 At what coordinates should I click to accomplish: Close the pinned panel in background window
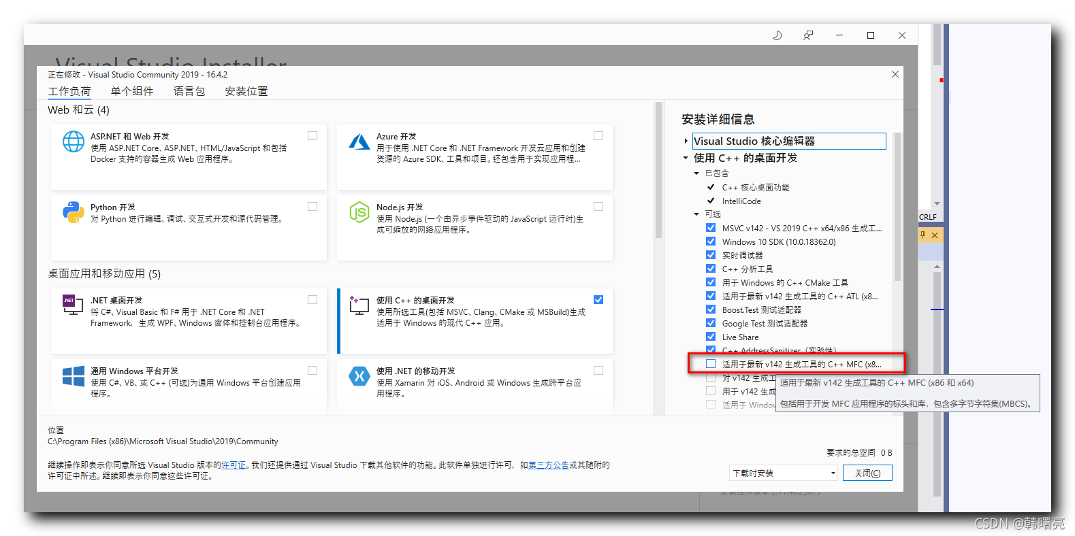tap(935, 235)
